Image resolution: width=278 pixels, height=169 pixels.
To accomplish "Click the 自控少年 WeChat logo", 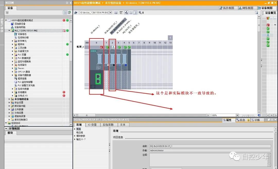I will (x=234, y=157).
